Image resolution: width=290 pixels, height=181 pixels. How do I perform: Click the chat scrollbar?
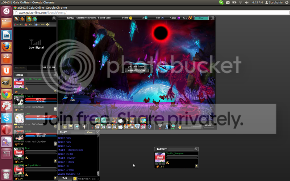point(98,155)
